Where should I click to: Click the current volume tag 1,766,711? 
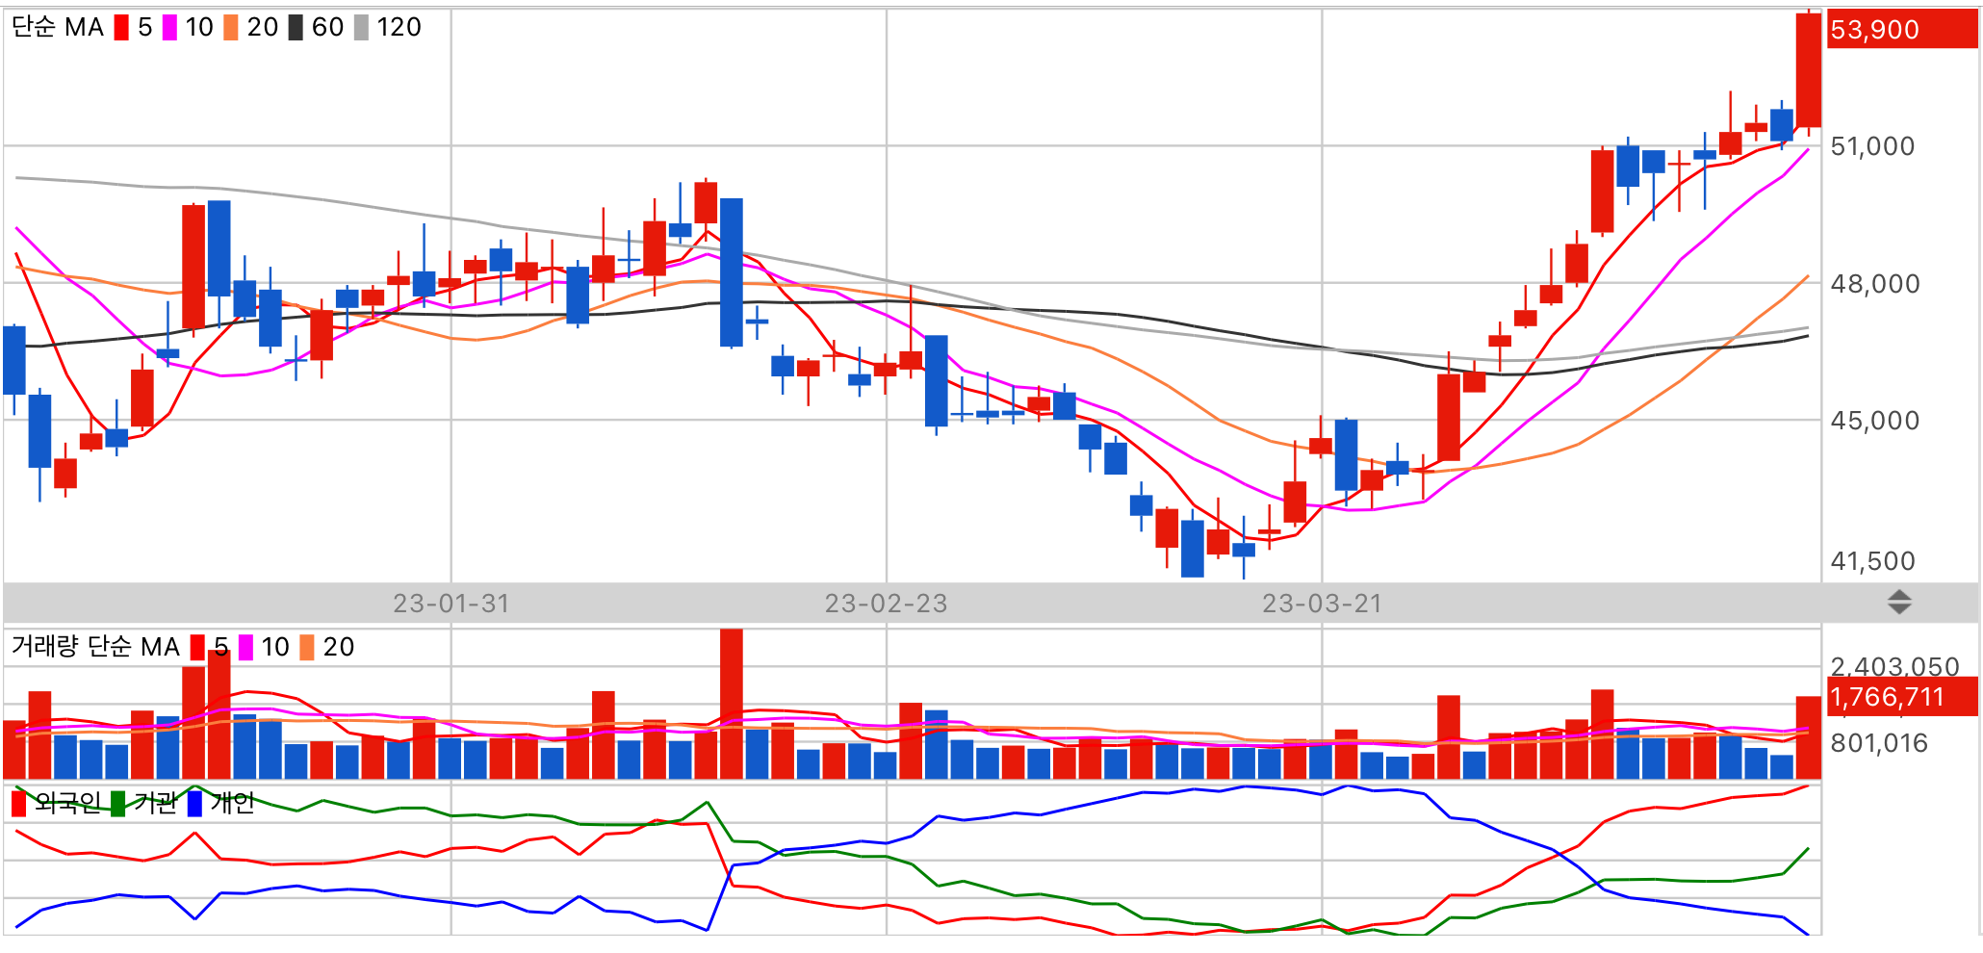pos(1902,697)
